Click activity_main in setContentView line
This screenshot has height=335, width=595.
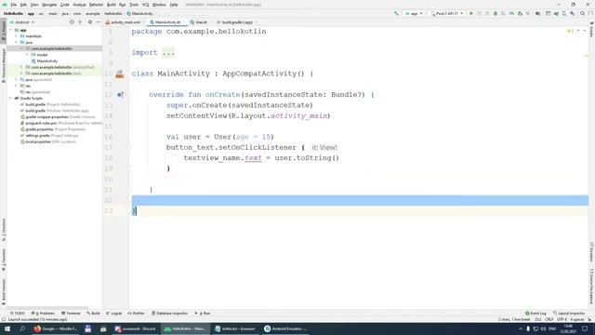tap(298, 115)
